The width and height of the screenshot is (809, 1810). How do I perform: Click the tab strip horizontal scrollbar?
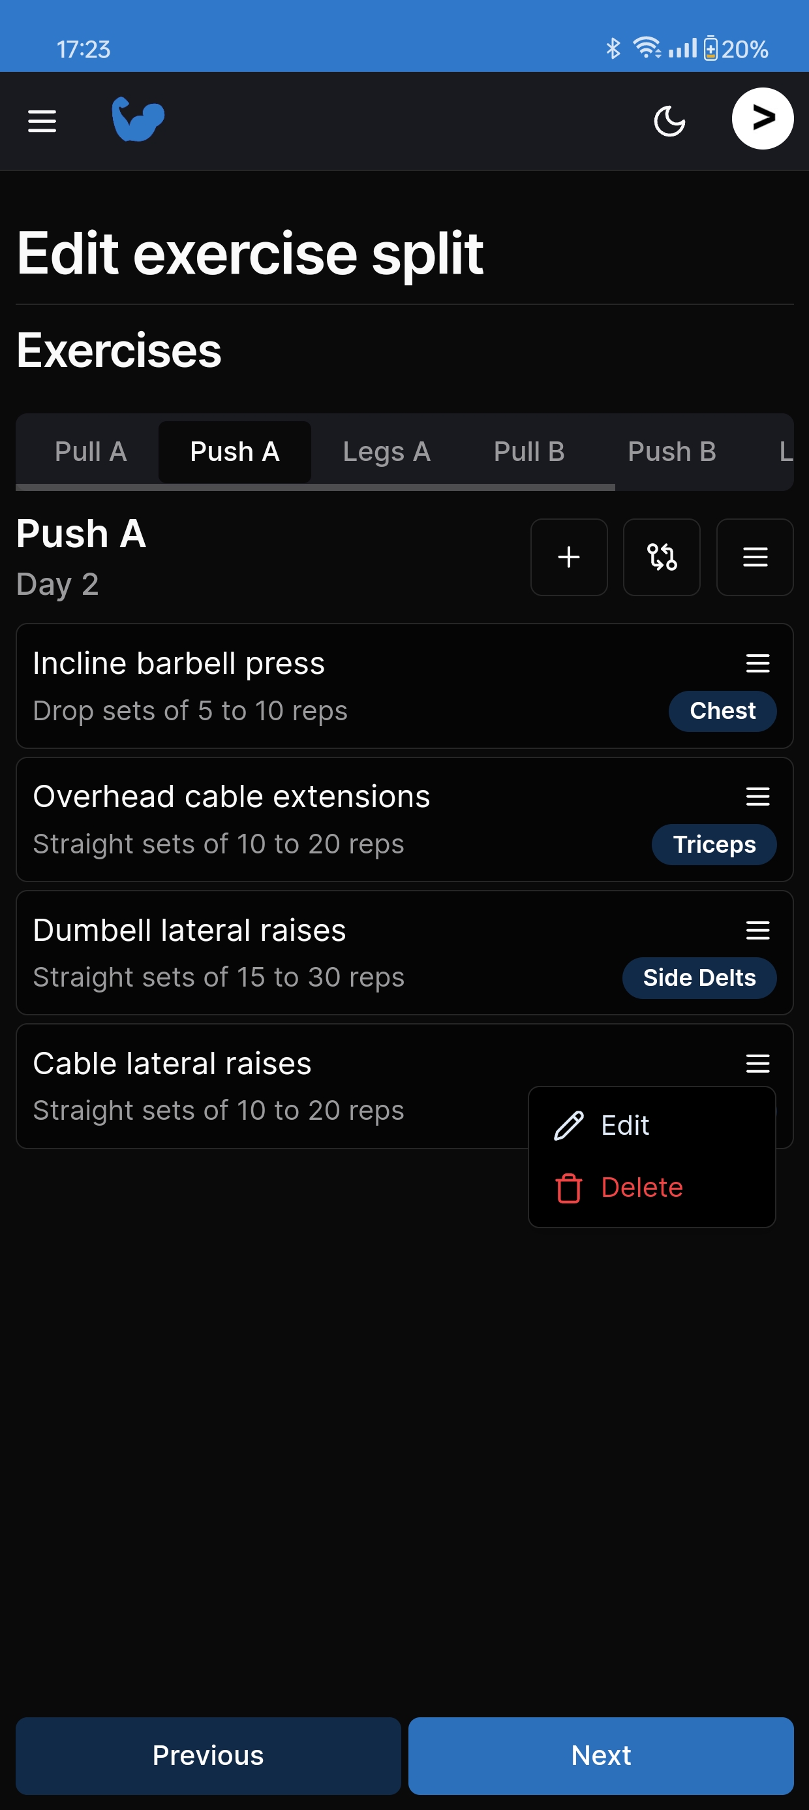click(314, 487)
